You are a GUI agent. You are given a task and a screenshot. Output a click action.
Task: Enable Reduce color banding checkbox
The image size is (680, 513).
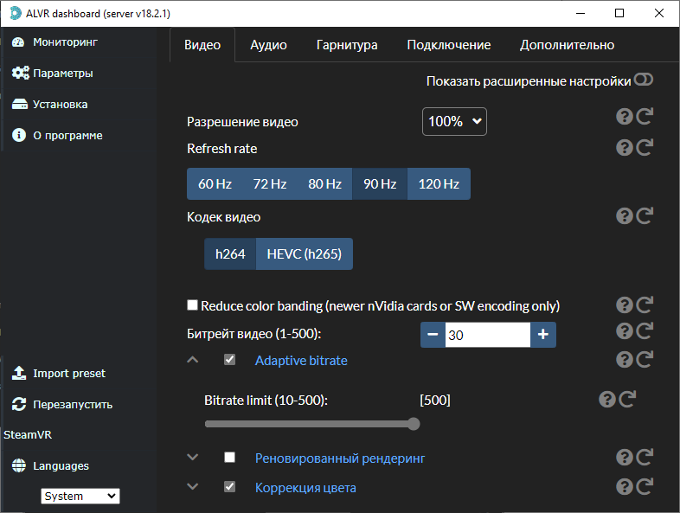pyautogui.click(x=192, y=305)
